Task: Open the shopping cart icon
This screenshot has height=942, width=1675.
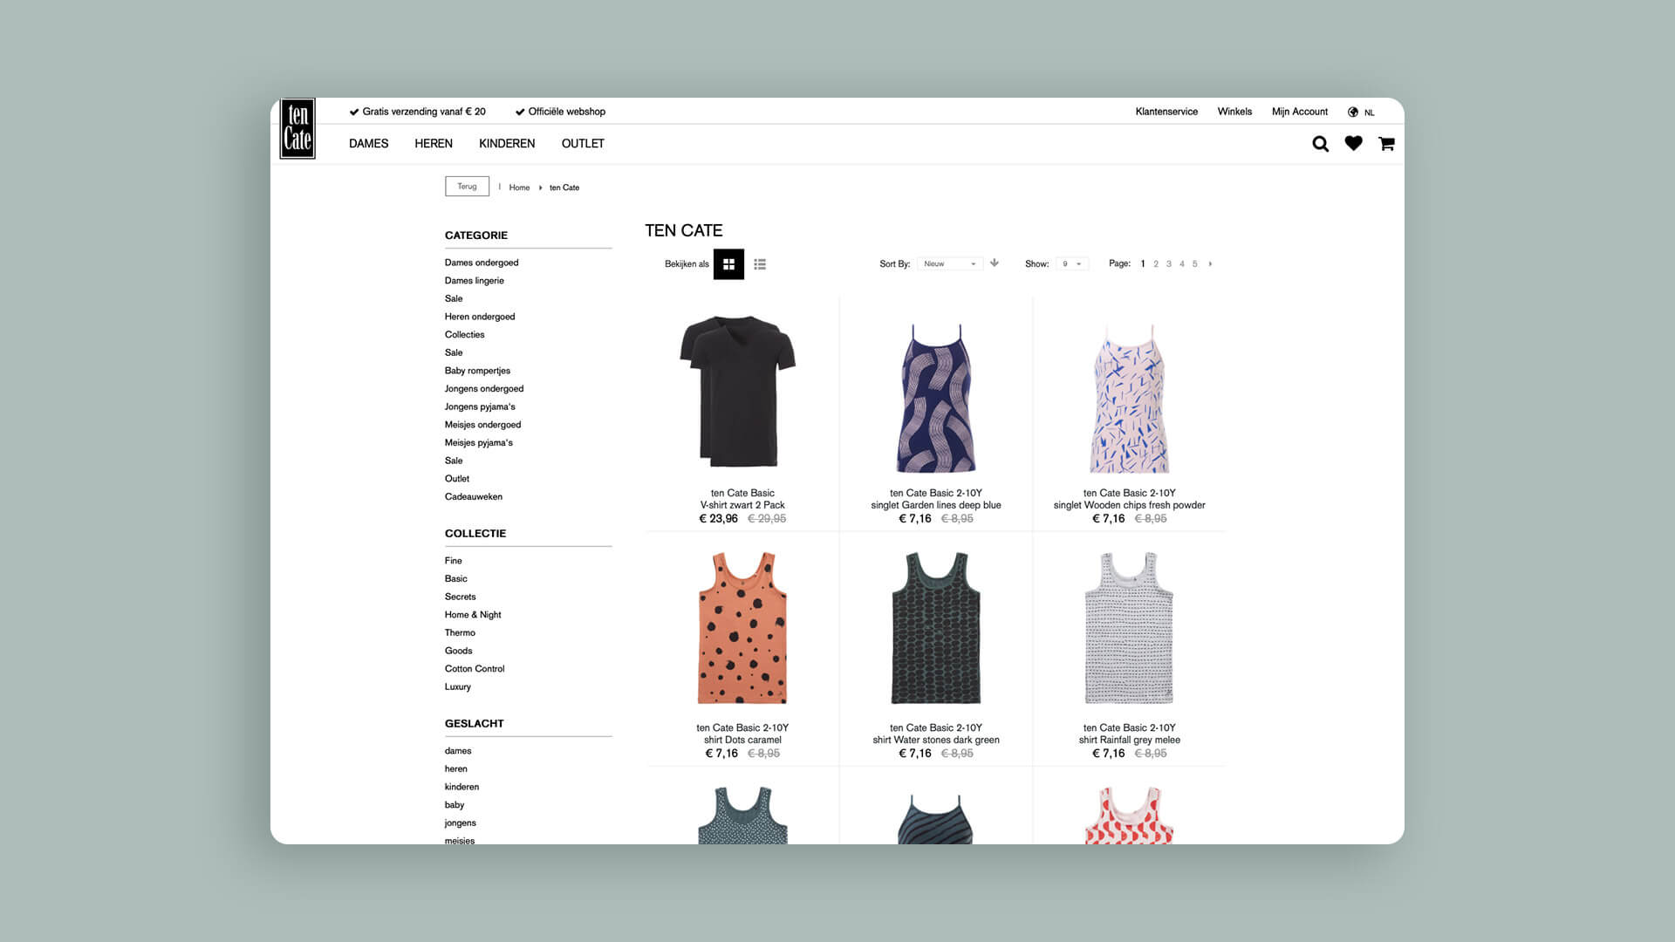Action: click(x=1386, y=144)
